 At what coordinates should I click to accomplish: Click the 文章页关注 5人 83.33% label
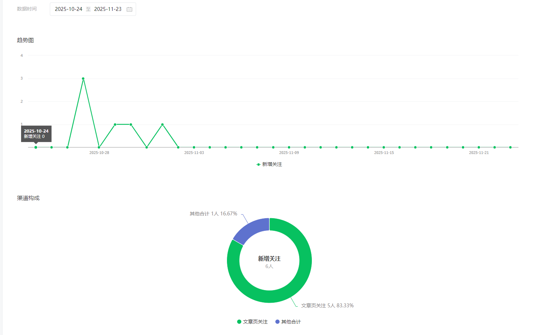pos(327,306)
